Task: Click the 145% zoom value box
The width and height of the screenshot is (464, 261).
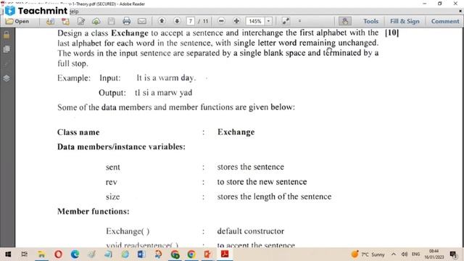Action: (x=255, y=21)
